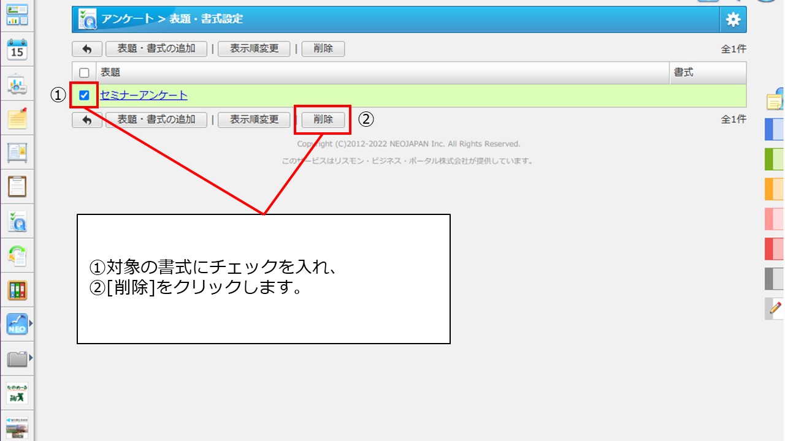Open the colored binders cabinet icon
Screen dimensions: 785x441
point(17,290)
